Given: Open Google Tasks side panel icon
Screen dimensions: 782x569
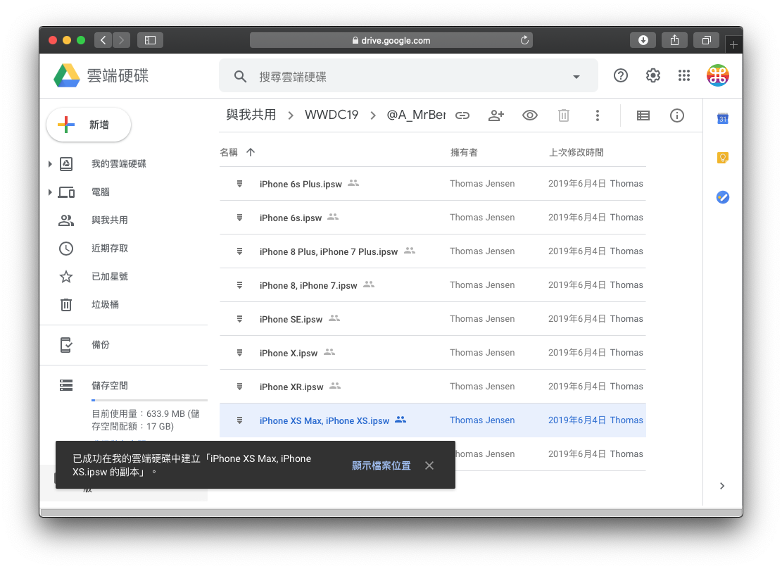Looking at the screenshot, I should 723,197.
